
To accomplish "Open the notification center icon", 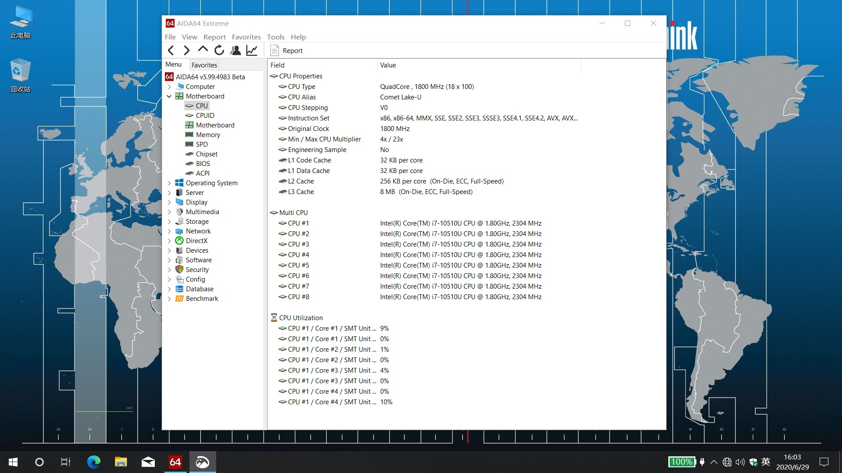I will tap(824, 462).
